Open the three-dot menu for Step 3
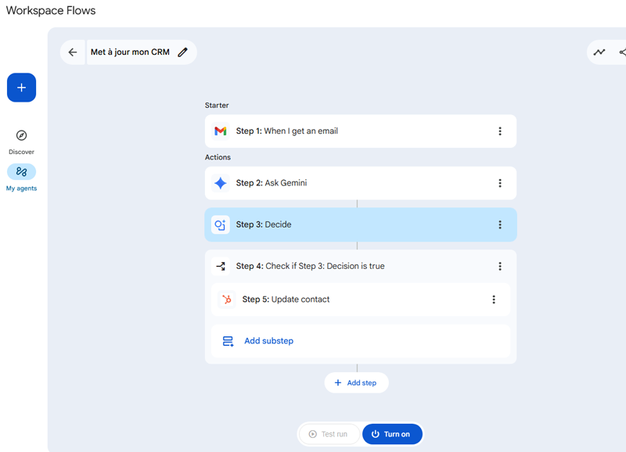 [x=500, y=224]
